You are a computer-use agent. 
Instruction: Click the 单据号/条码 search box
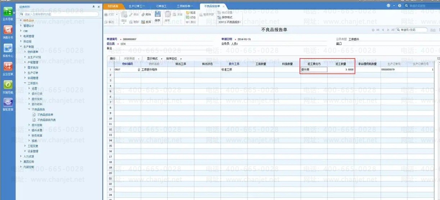click(411, 30)
